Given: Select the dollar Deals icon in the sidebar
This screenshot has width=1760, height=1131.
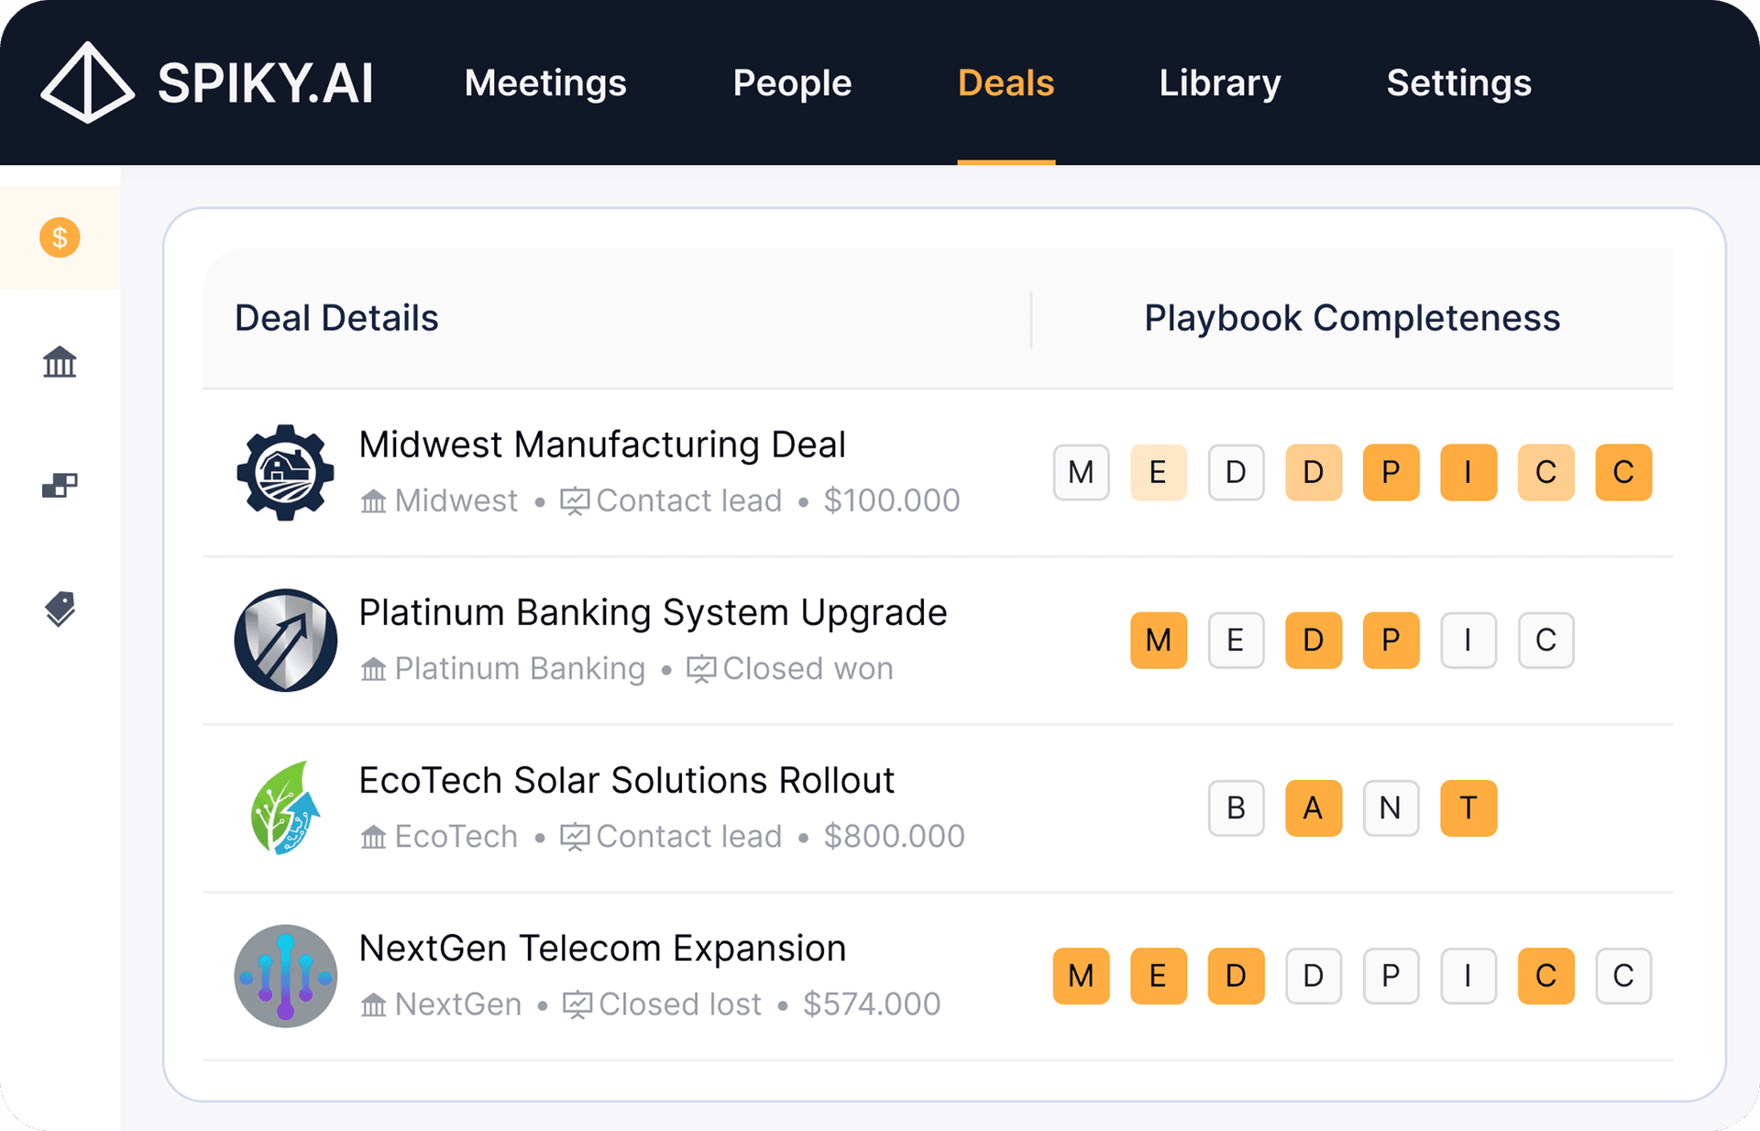Looking at the screenshot, I should click(59, 237).
